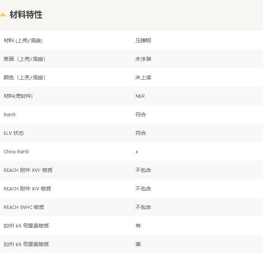The image size is (263, 253).
Task: Select the 未涂装 value
Action: tap(143, 59)
